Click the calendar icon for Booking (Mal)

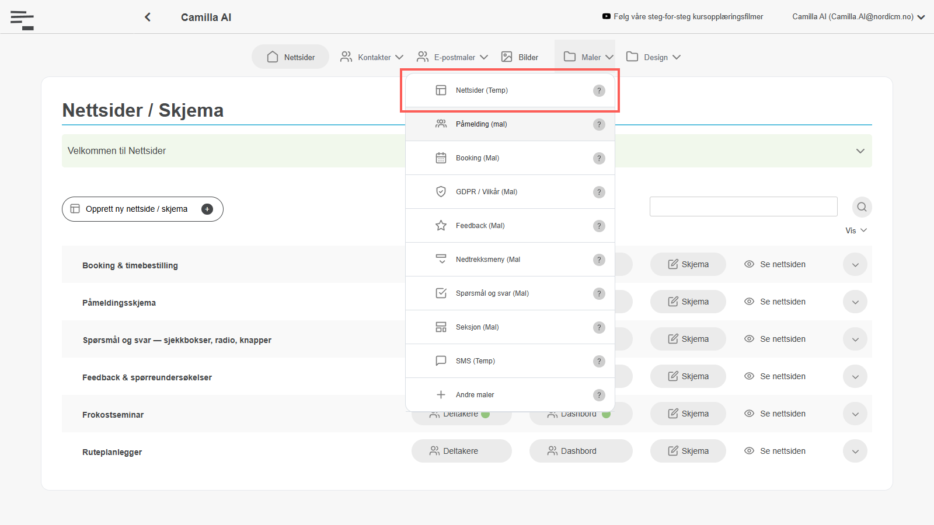[x=441, y=158]
